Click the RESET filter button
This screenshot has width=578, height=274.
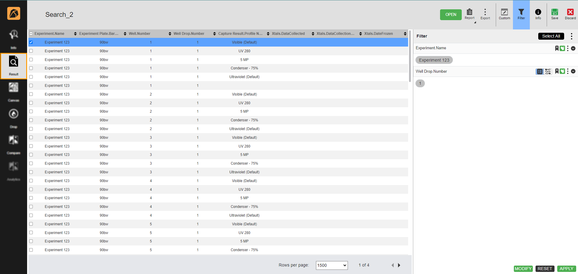(x=545, y=269)
